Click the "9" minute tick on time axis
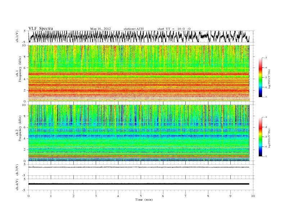285x220 pixels. 230,196
